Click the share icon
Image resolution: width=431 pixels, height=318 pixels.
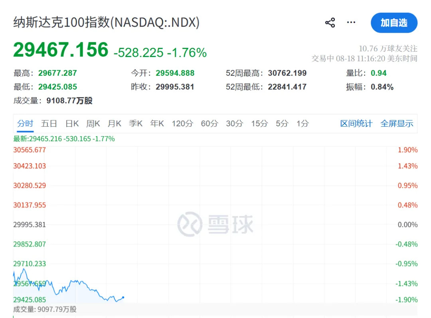(x=330, y=22)
